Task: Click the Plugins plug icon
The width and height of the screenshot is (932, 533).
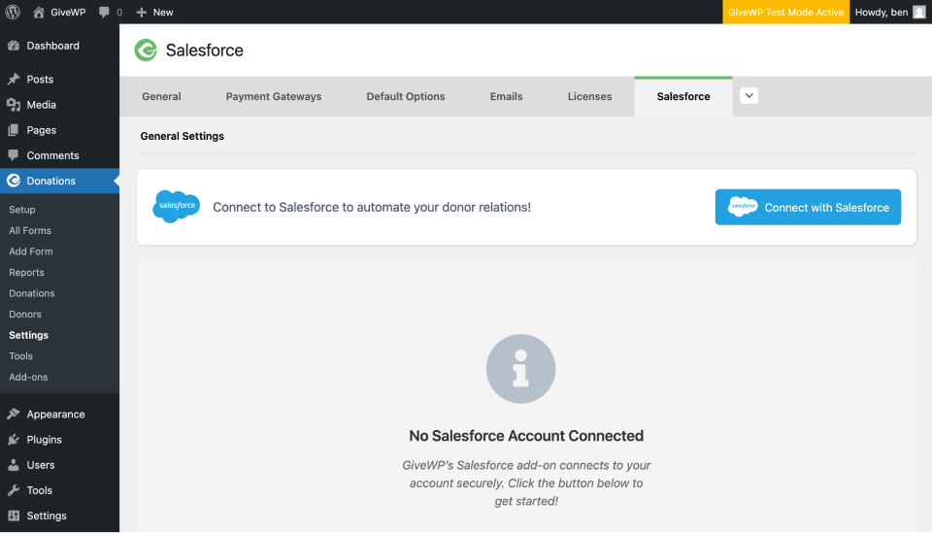Action: click(x=13, y=440)
